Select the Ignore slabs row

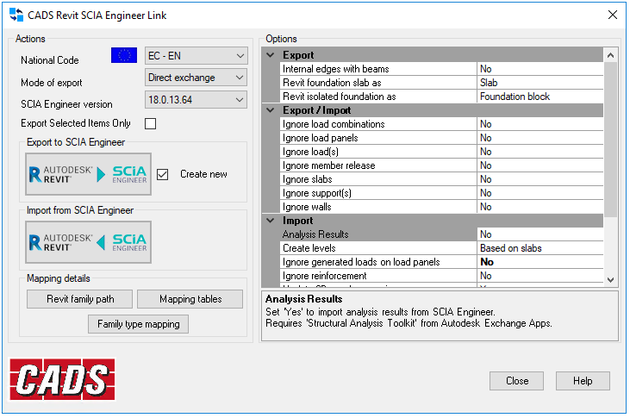441,179
